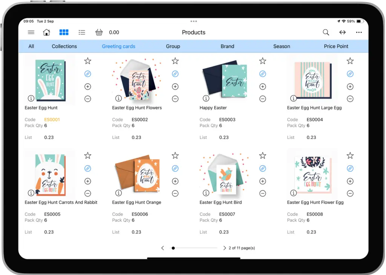386x275 pixels.
Task: Open link icon for Easter Egg Hunt Bird
Action: tap(263, 168)
